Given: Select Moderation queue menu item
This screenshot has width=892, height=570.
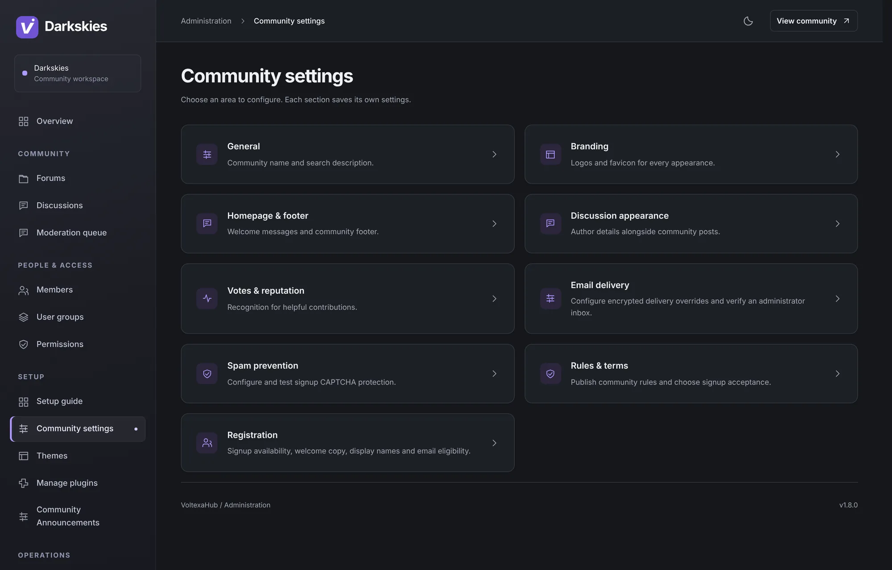Looking at the screenshot, I should [78, 233].
